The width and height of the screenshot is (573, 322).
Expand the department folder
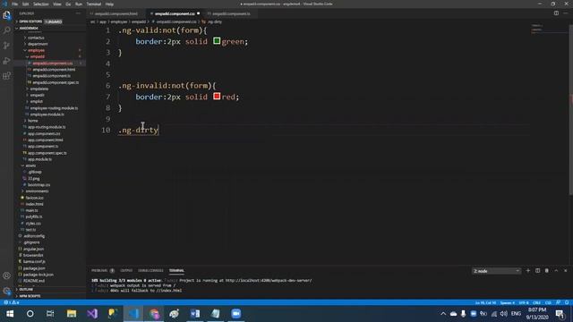[x=38, y=44]
